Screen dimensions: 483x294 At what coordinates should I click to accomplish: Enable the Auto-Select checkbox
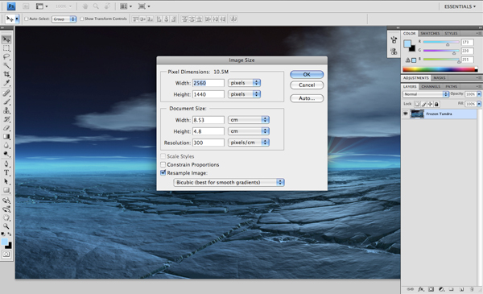[27, 19]
